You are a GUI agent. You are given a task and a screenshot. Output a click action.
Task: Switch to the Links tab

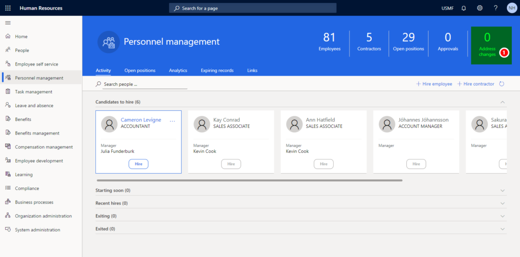[252, 70]
